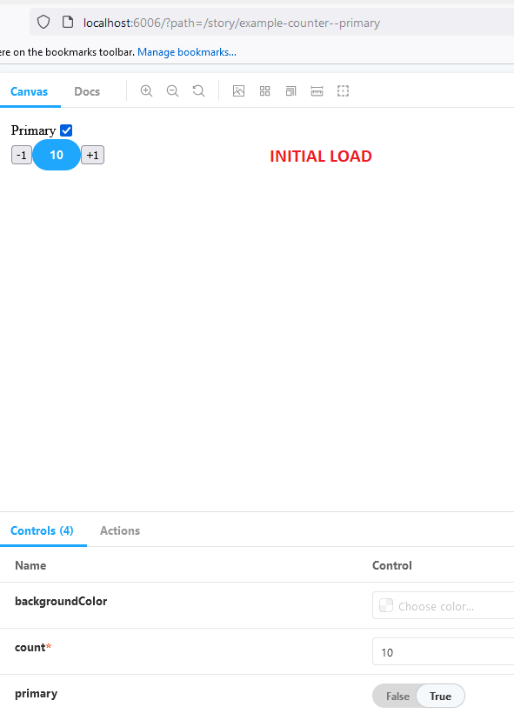The height and width of the screenshot is (720, 514).
Task: Click the zoom out magnifier icon
Action: pyautogui.click(x=172, y=91)
